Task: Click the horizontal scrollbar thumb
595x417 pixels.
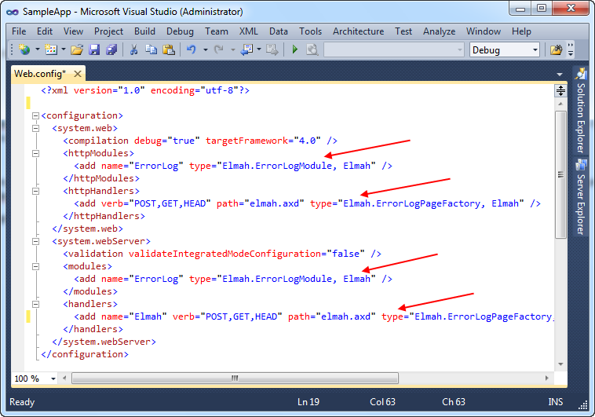Action: [235, 378]
